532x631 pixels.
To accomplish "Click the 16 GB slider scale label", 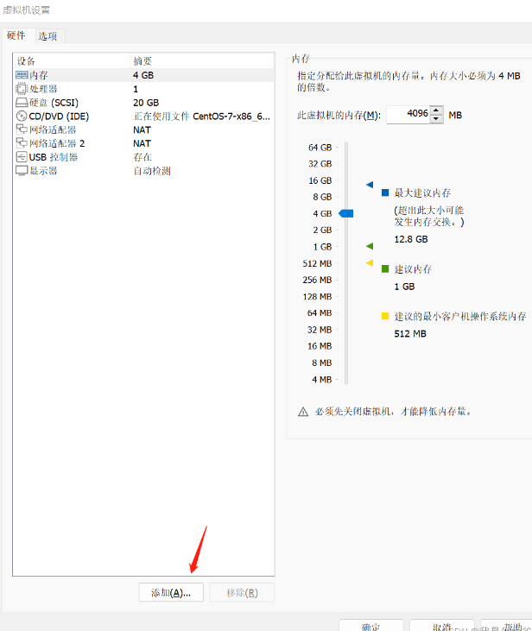I will 320,180.
